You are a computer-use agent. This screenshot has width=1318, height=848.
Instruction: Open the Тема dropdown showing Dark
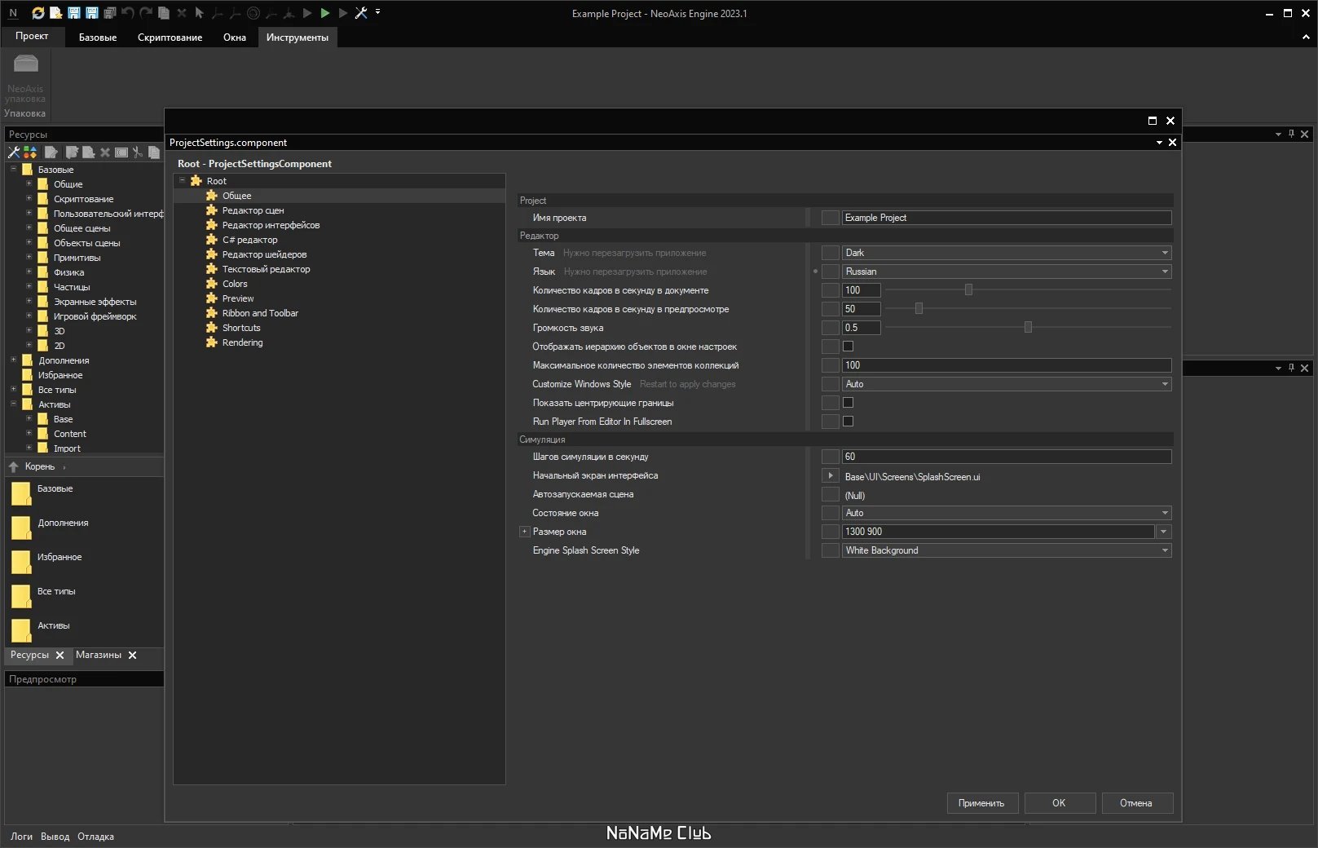[1007, 253]
